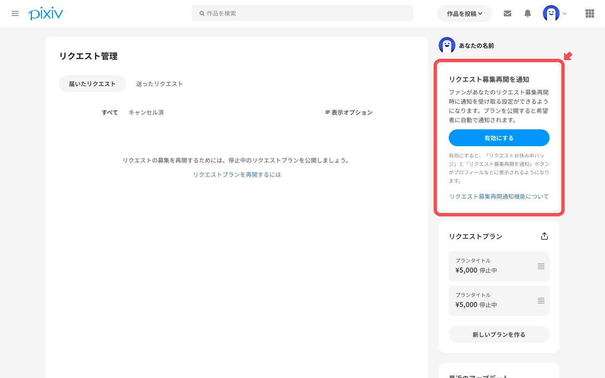Click the 作品を検索 search field
The image size is (605, 378).
click(x=302, y=13)
